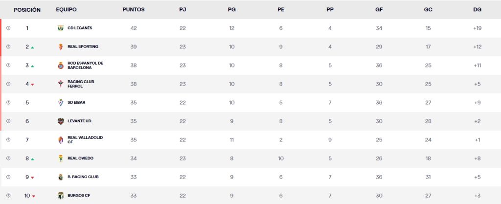Image resolution: width=501 pixels, height=204 pixels.
Task: Click the Racing Club Ferrol crest
Action: tap(61, 84)
